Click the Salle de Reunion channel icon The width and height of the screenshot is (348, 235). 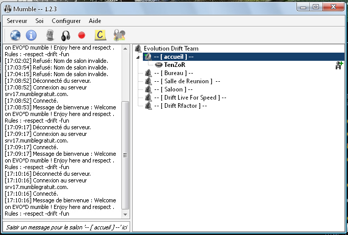click(148, 81)
